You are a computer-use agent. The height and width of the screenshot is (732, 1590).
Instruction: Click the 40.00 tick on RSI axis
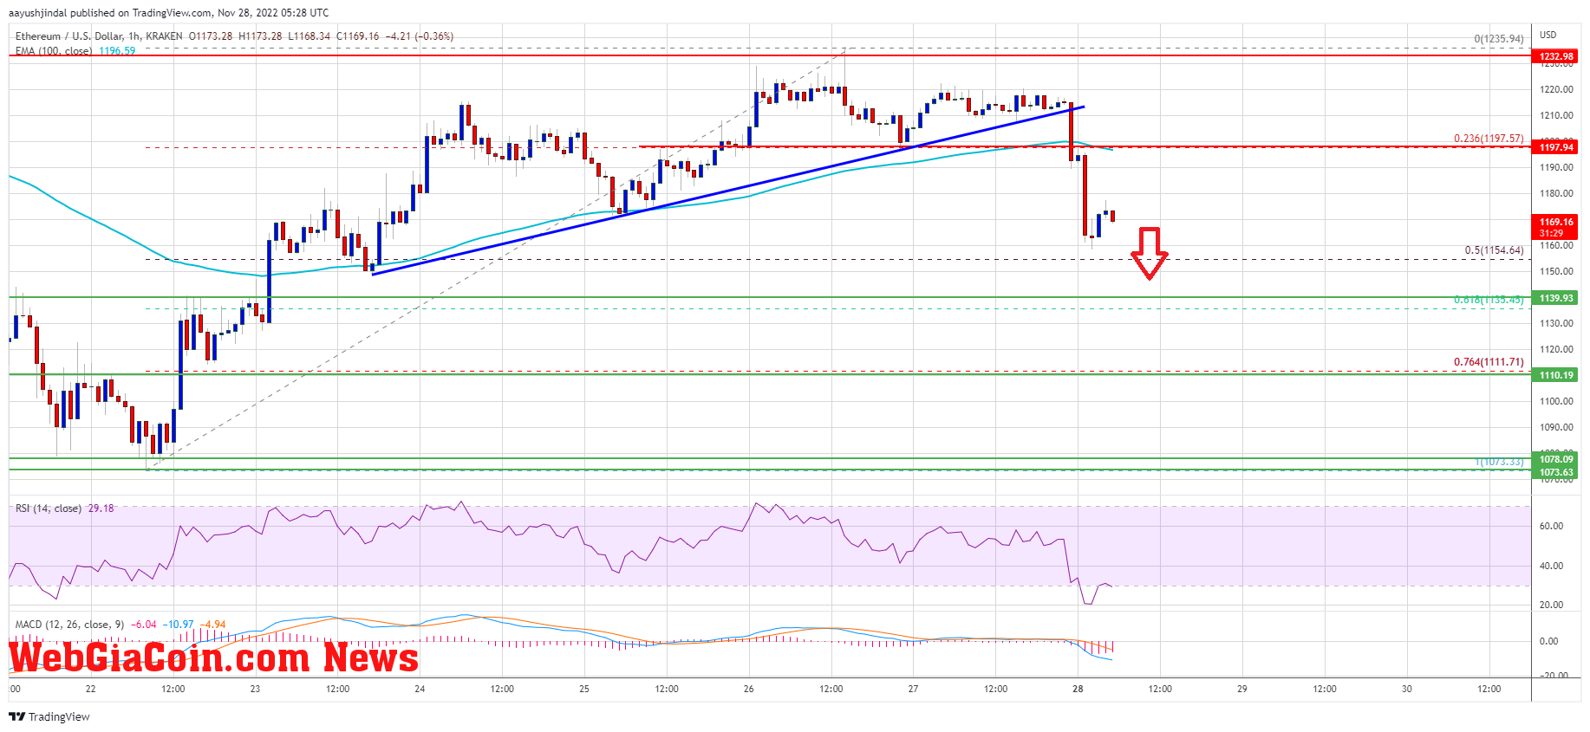point(1551,566)
